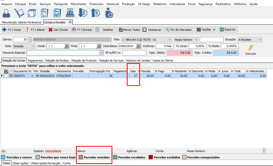Viewport: 273px width, 166px height.
Task: Tick the checkbox on the CREDITO row
Action: (6, 76)
